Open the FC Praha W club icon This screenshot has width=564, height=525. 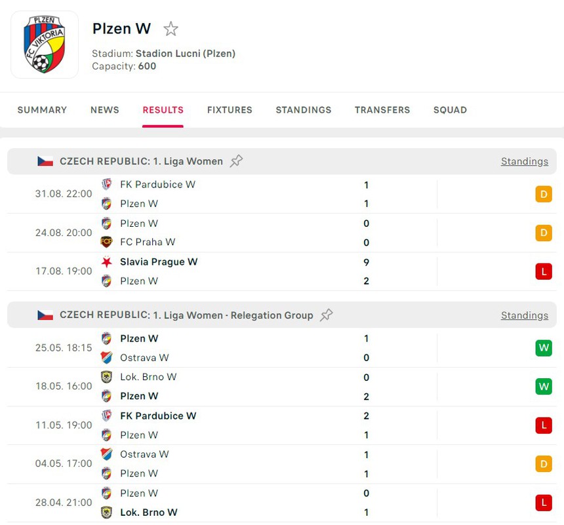(106, 242)
